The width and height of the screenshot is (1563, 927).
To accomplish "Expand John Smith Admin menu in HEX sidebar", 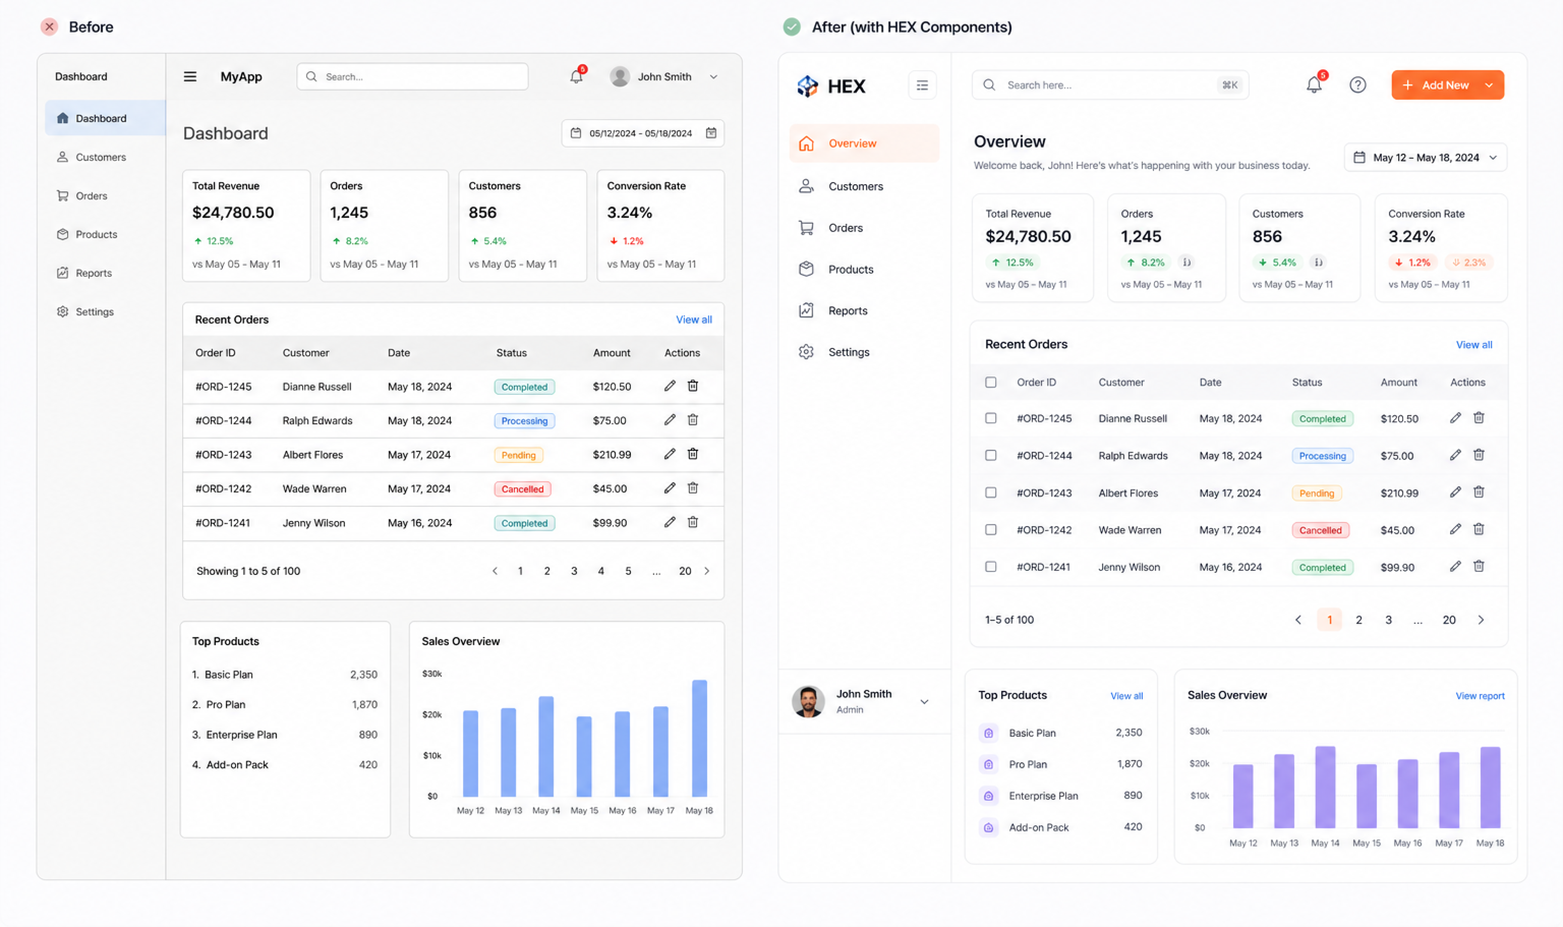I will [x=924, y=702].
